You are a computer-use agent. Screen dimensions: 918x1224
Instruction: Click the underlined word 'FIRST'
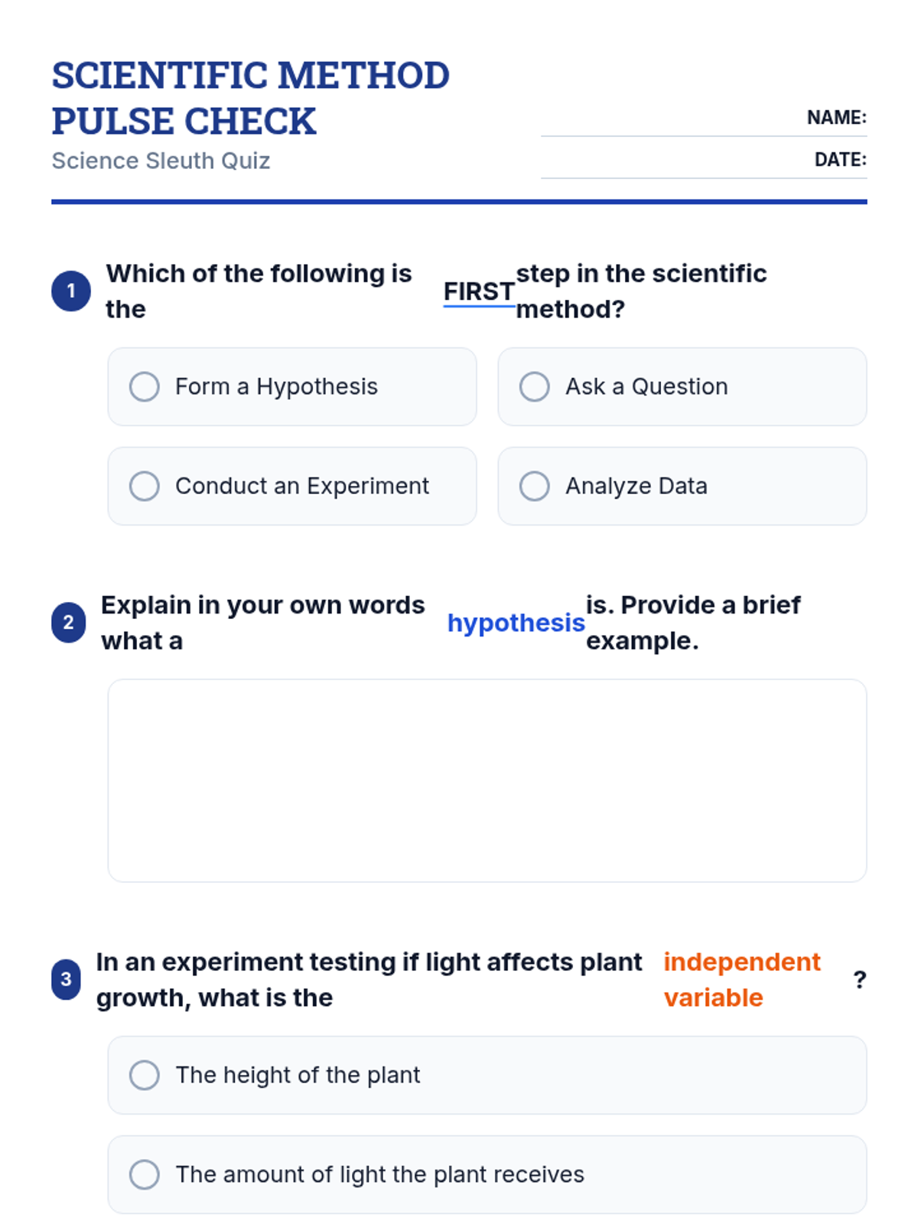click(x=479, y=292)
